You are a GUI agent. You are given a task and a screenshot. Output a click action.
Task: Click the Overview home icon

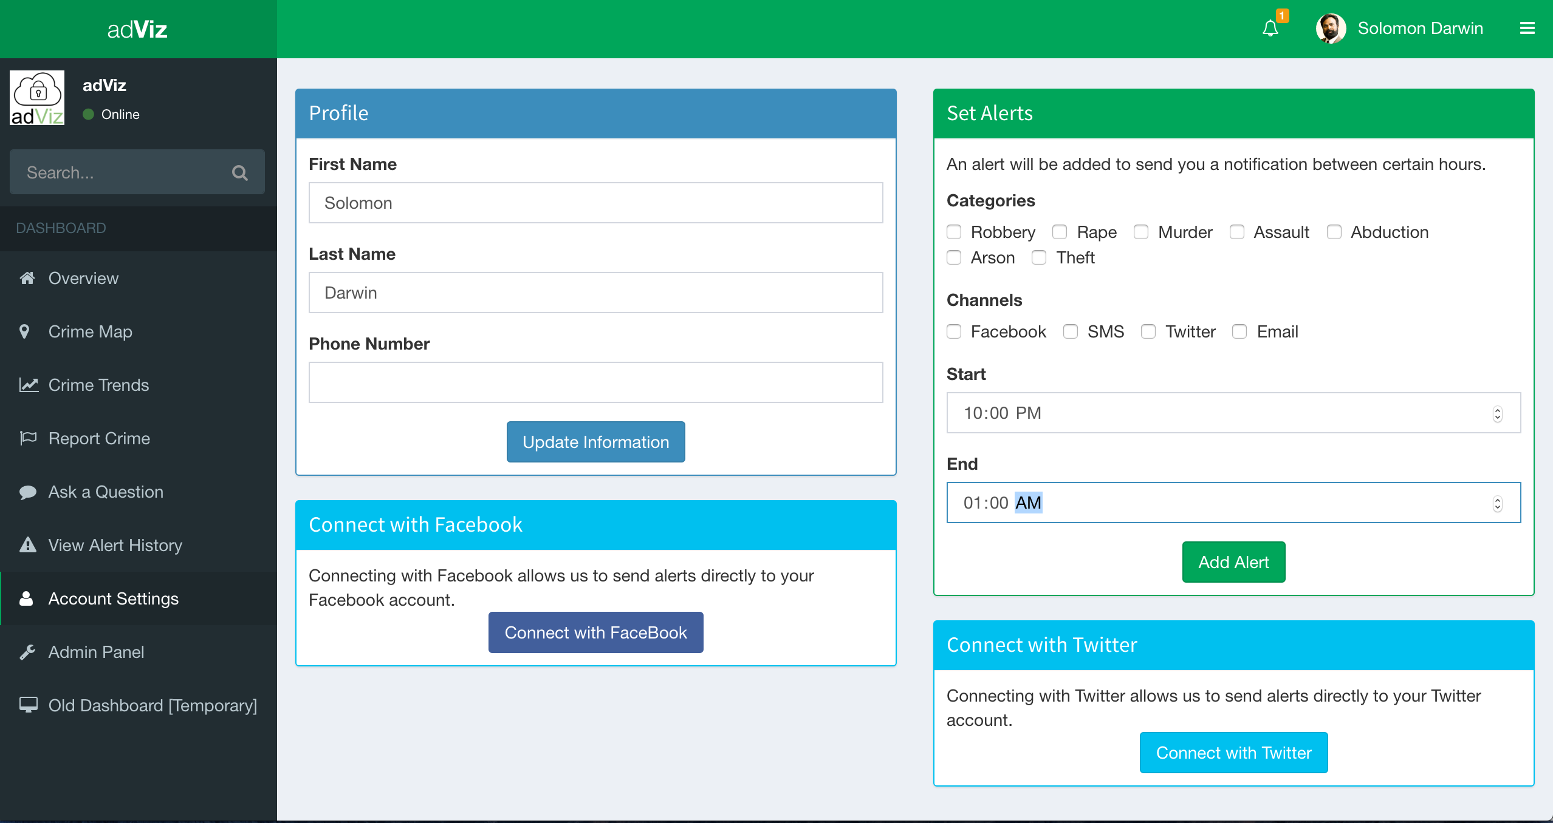[x=27, y=278]
